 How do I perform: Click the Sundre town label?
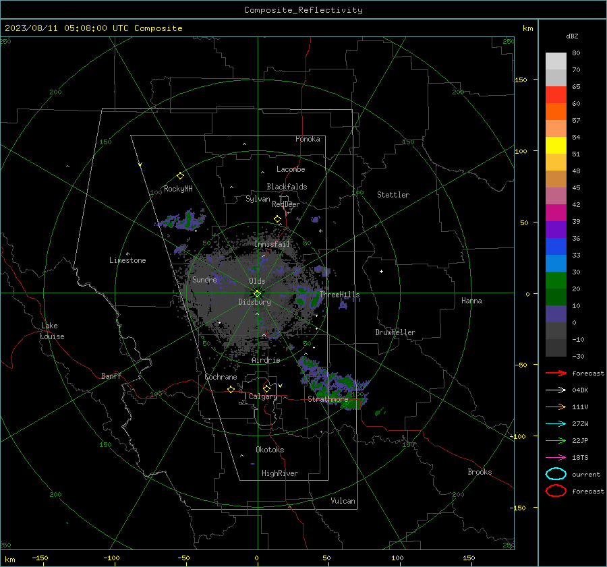204,279
